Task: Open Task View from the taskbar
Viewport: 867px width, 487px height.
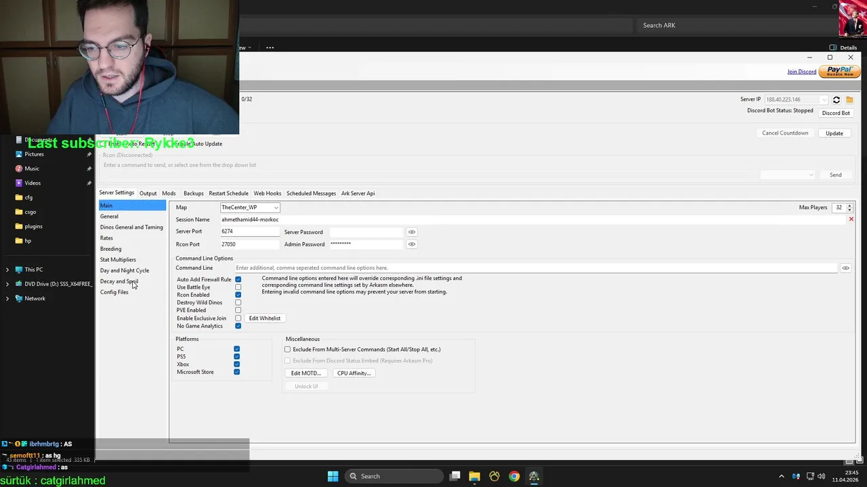Action: point(455,476)
